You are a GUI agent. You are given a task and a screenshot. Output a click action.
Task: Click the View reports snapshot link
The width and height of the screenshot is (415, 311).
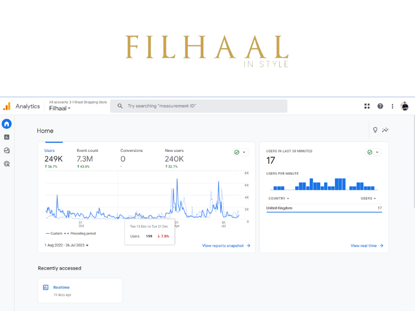pos(226,246)
